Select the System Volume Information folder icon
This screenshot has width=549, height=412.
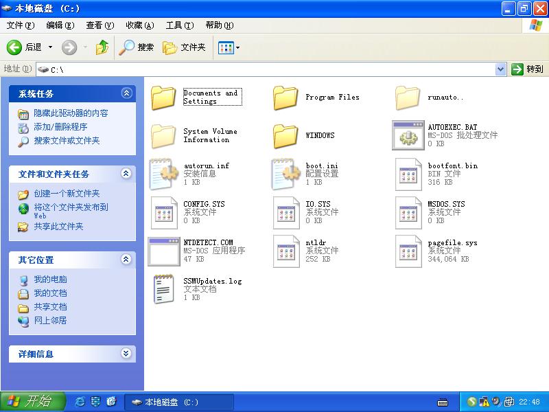(x=163, y=136)
